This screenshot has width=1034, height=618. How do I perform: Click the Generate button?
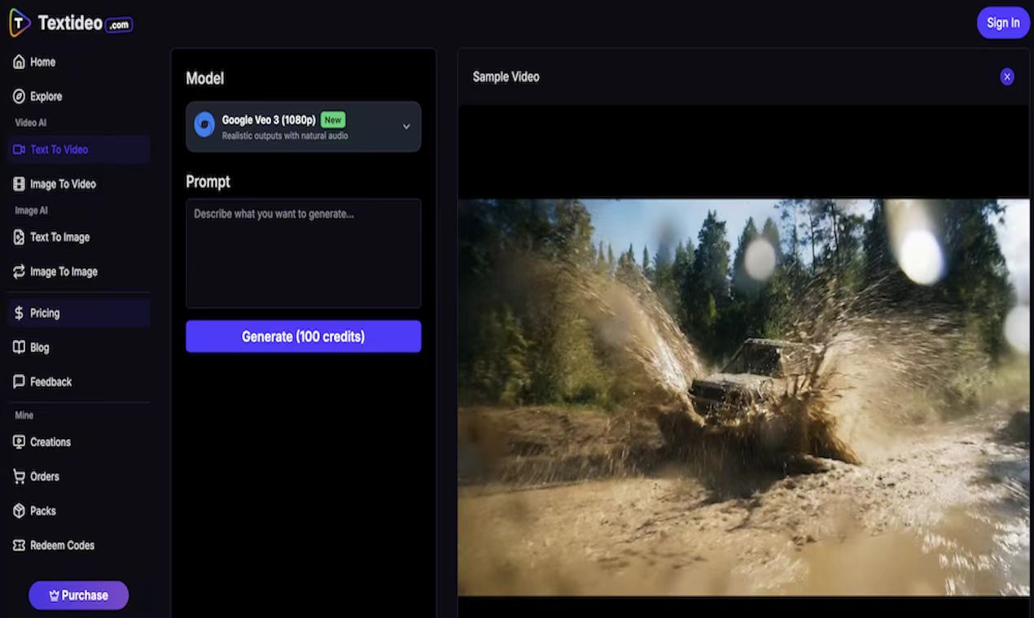click(303, 336)
